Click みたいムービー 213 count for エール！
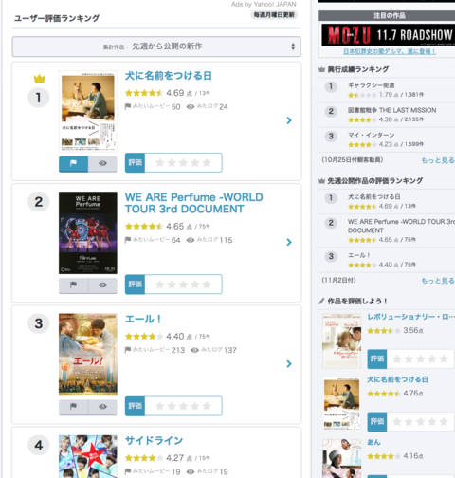This screenshot has height=478, width=455. [155, 350]
